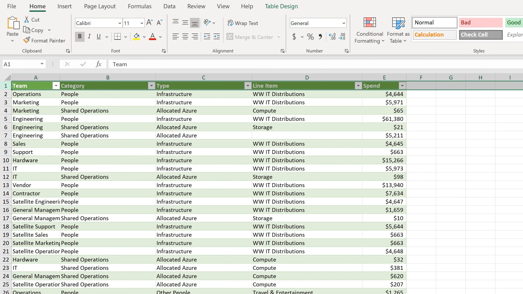Screen dimensions: 523x294
Task: Open the Team column filter dropdown
Action: click(56, 86)
